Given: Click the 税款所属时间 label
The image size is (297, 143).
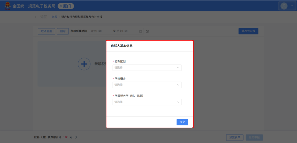Looking at the screenshot, I should (79, 31).
